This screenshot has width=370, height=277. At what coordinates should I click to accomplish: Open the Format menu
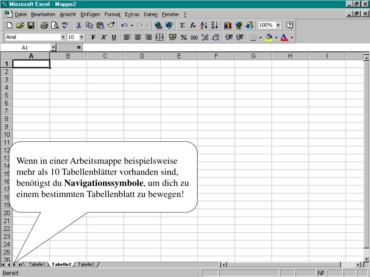(112, 14)
